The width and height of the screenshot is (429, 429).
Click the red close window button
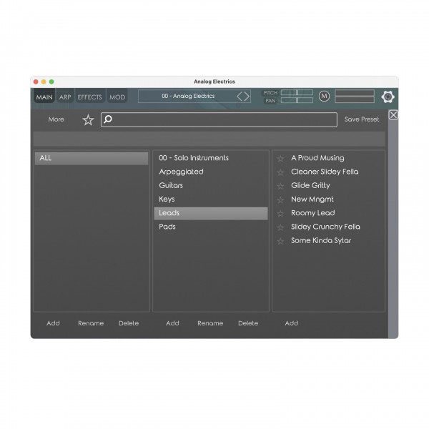36,82
